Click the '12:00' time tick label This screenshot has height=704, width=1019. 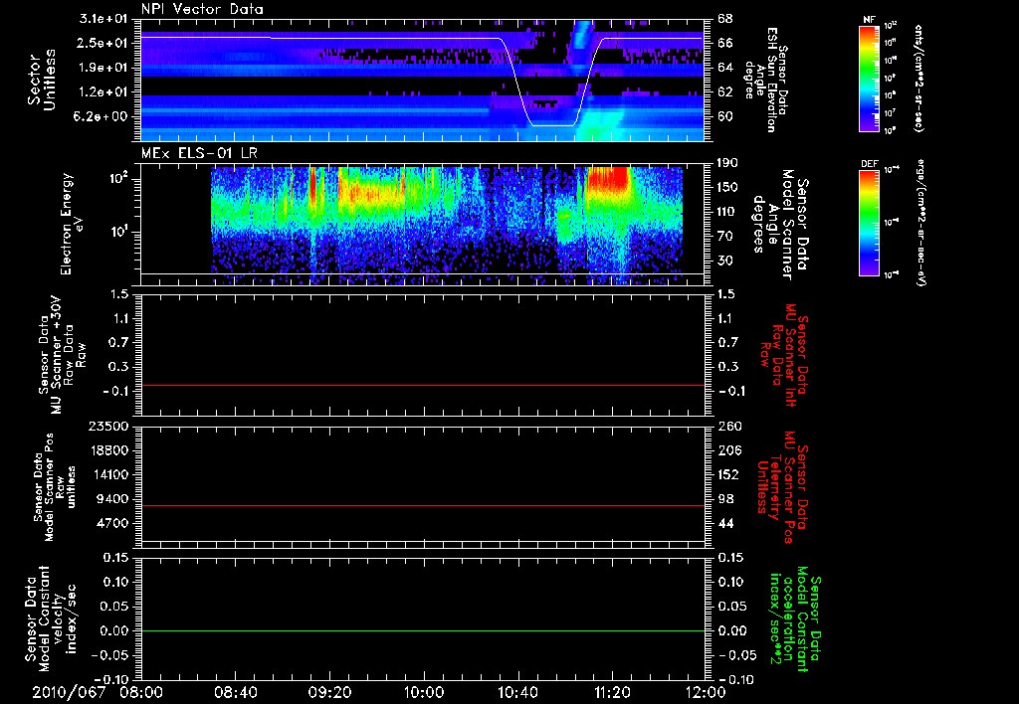click(x=706, y=692)
